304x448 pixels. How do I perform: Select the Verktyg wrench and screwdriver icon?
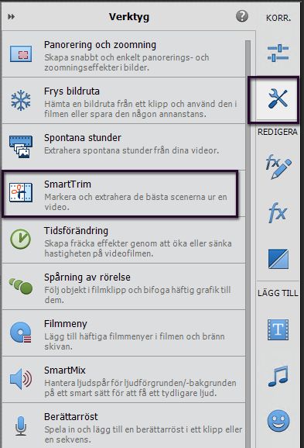coord(278,99)
